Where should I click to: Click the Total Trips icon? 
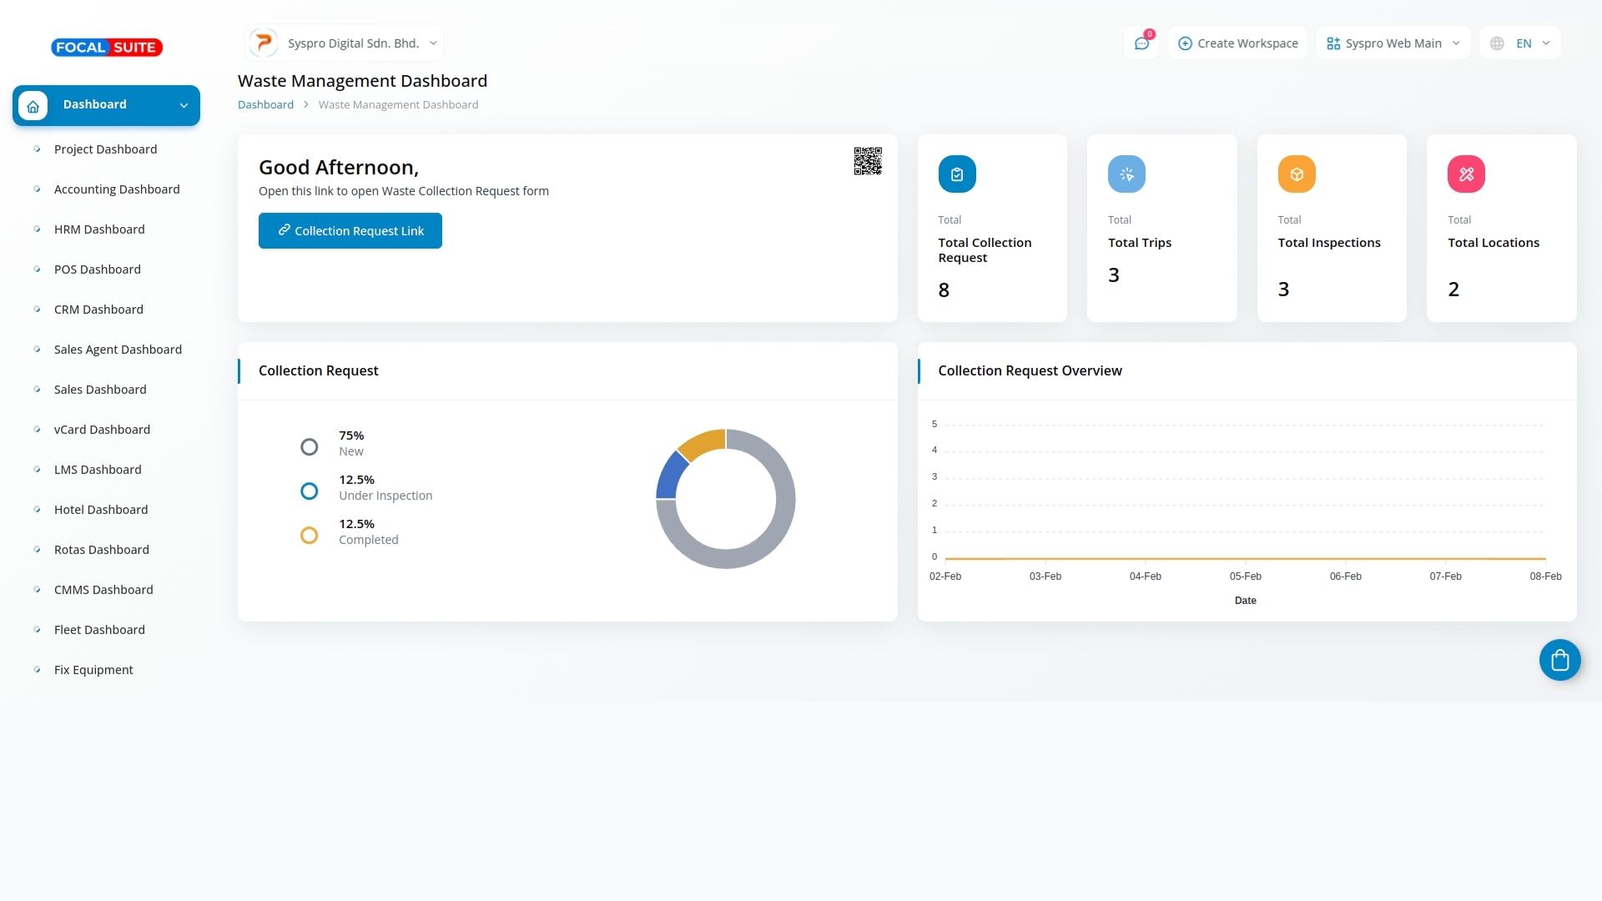[1126, 174]
